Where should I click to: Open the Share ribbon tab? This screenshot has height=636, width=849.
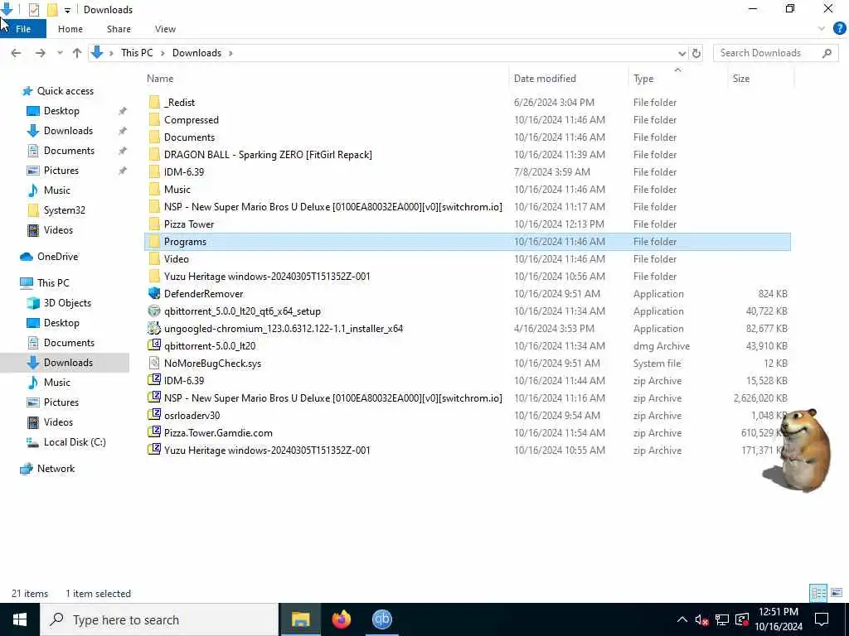pyautogui.click(x=119, y=29)
